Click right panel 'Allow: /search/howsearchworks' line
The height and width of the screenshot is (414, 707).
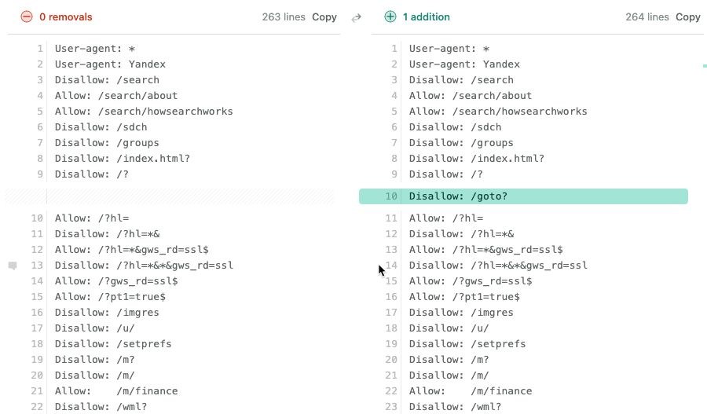[x=498, y=112]
